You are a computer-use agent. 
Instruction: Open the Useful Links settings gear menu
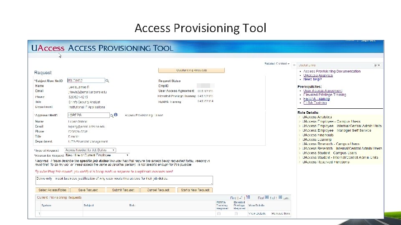coord(377,65)
